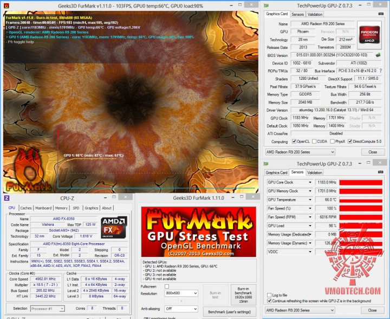Click the CPU-Z purple Z title icon

pos(6,198)
